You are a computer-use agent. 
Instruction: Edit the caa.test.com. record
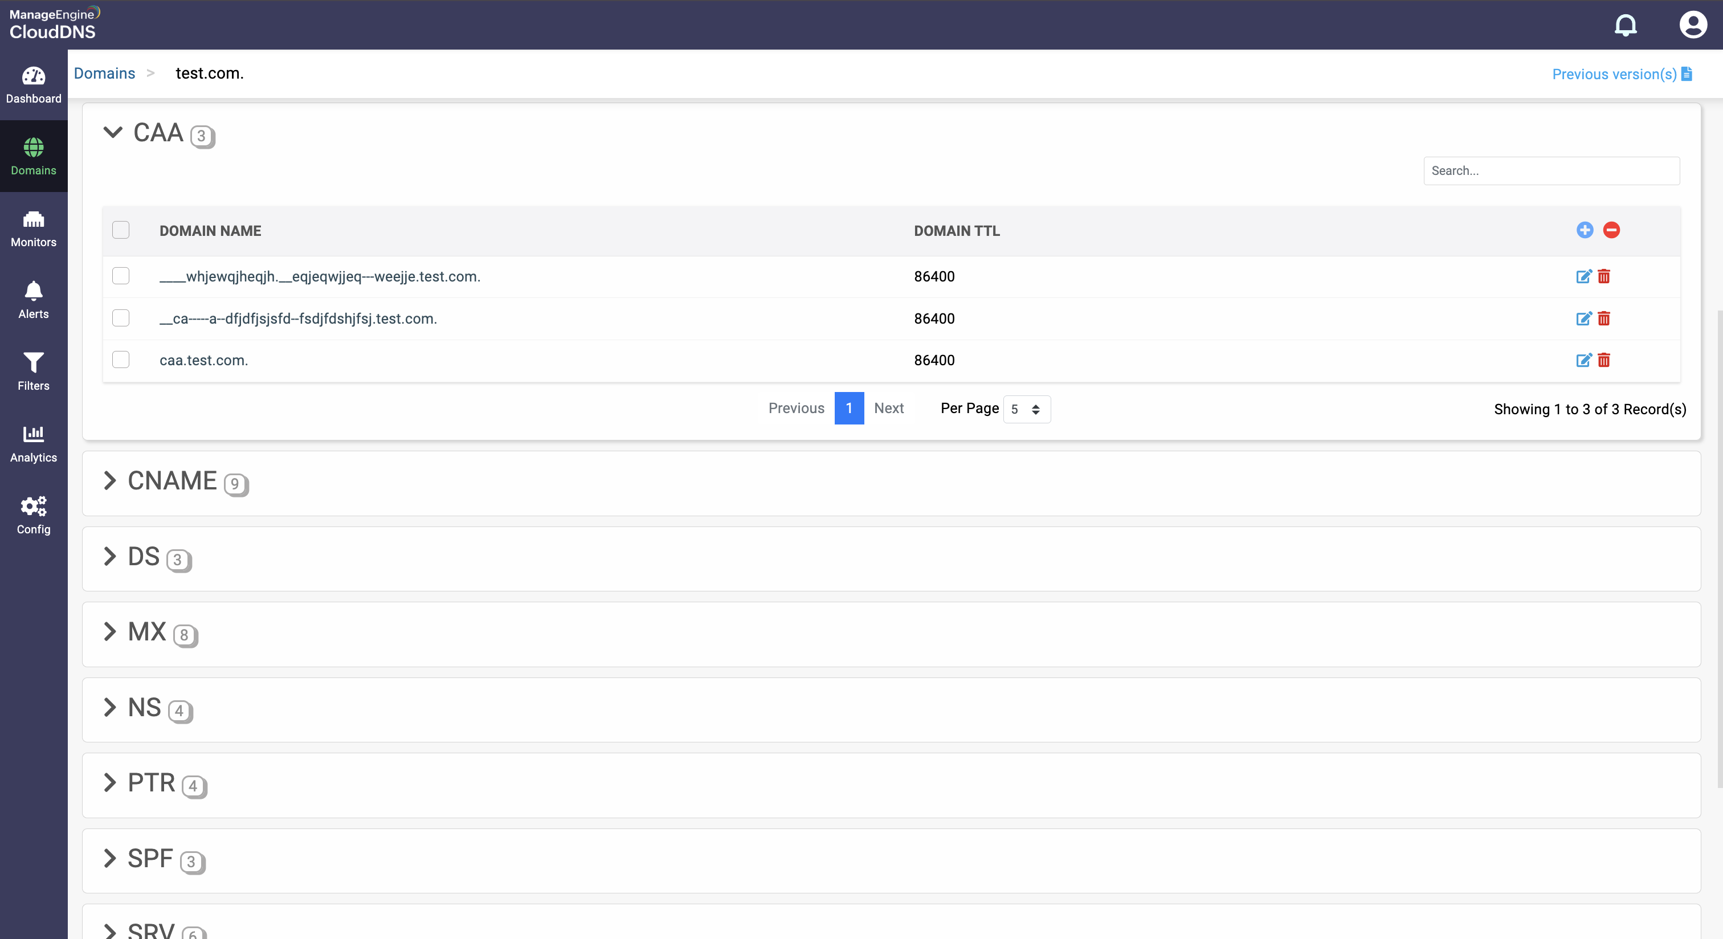[x=1583, y=361]
